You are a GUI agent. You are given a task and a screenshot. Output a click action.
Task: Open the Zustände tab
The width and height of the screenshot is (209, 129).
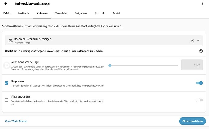pyautogui.click(x=23, y=13)
